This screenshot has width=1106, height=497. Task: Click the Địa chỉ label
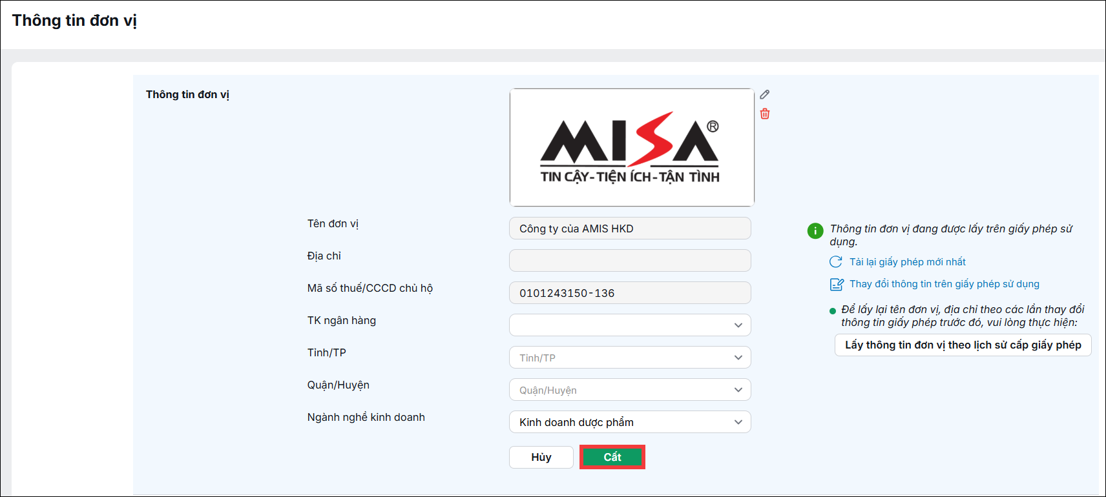324,256
